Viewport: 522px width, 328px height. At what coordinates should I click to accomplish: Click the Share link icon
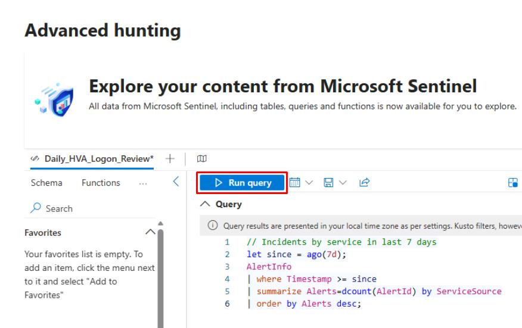pyautogui.click(x=363, y=183)
